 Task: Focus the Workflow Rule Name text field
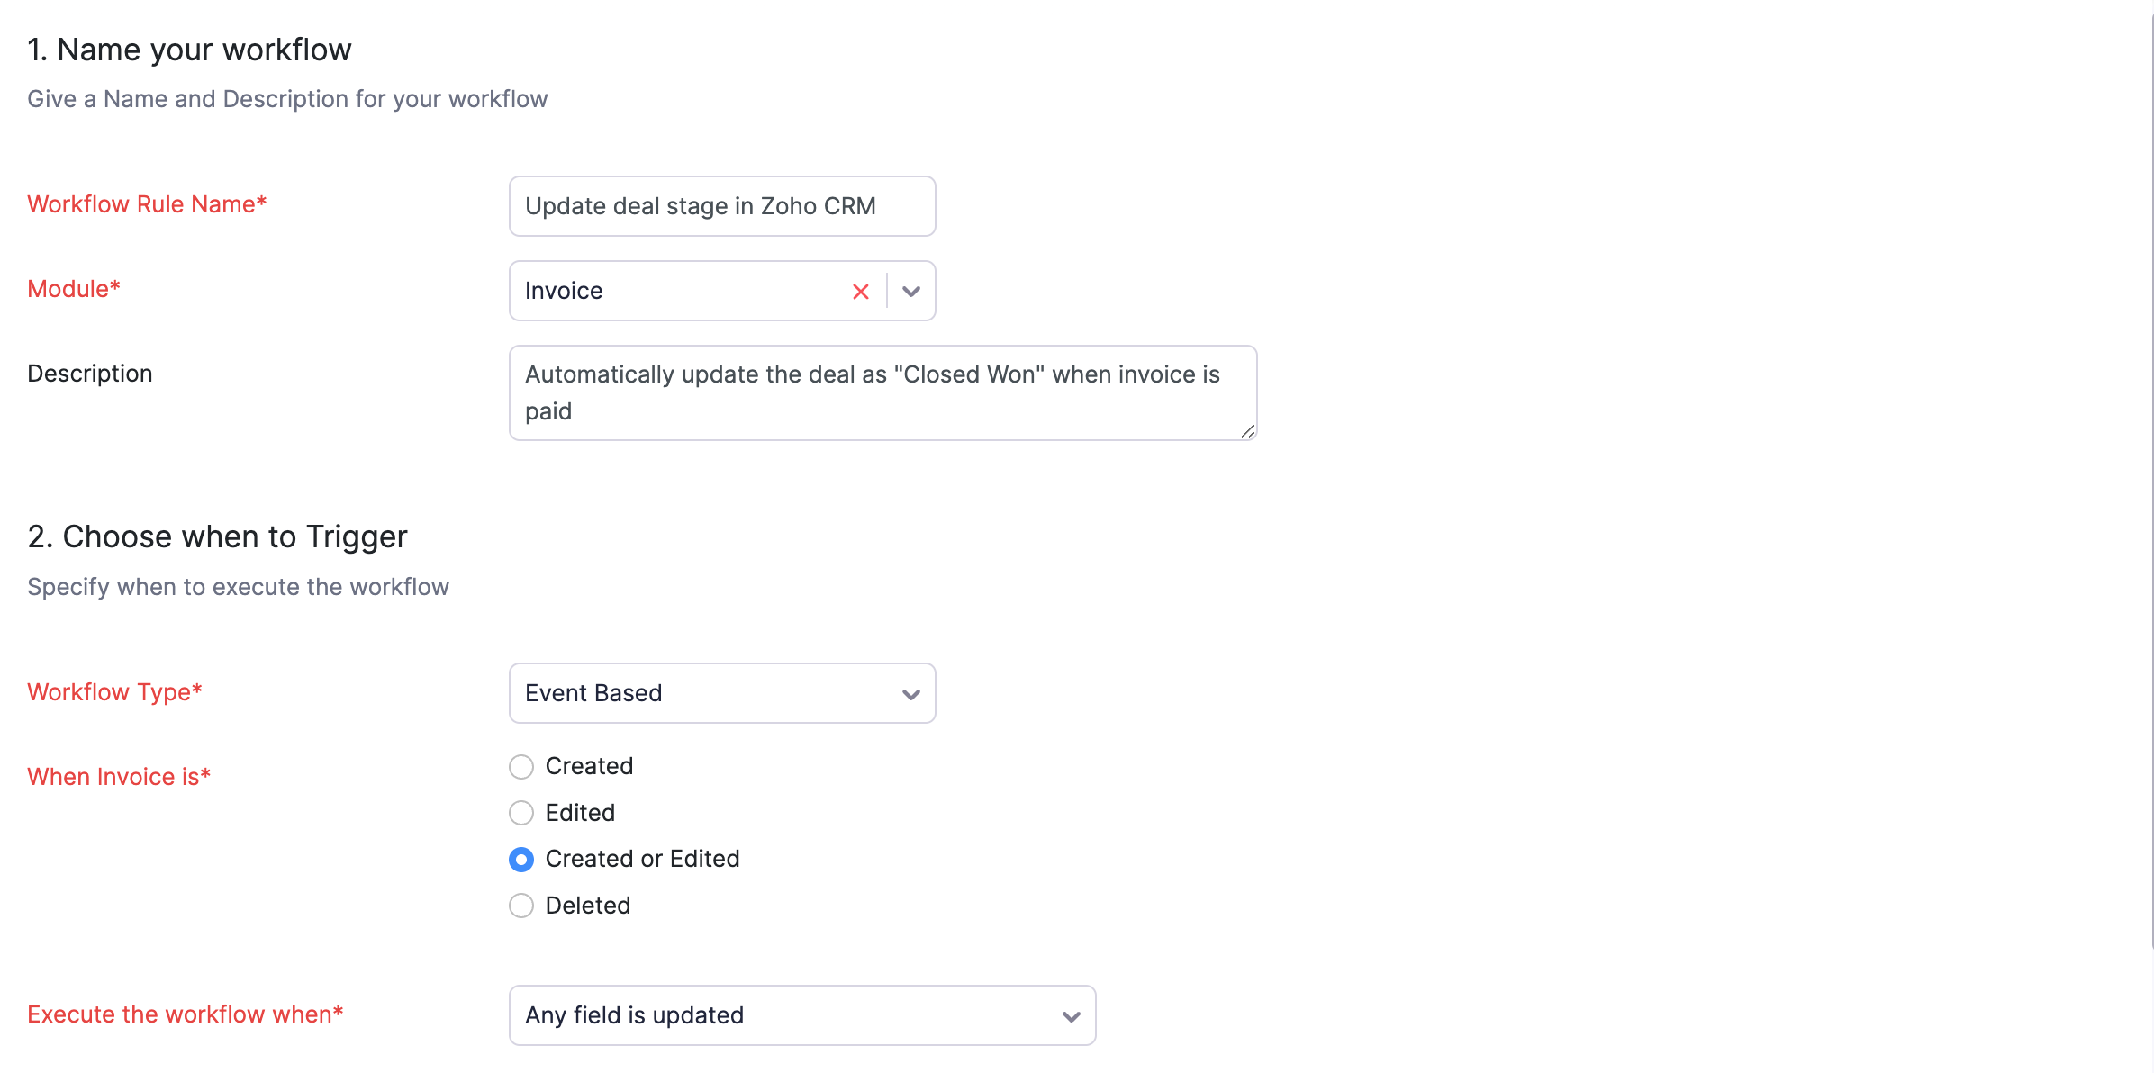(x=721, y=206)
